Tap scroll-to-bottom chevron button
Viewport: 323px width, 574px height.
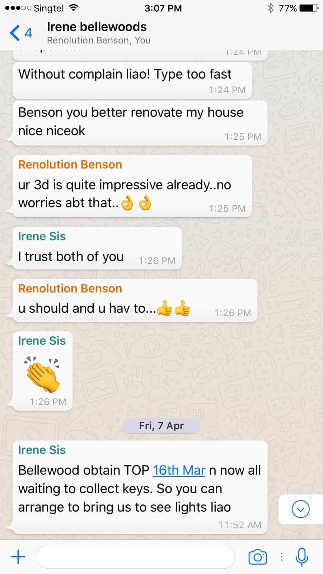click(300, 509)
